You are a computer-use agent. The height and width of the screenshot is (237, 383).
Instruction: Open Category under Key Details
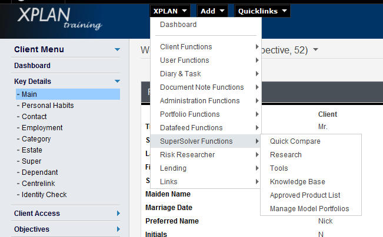36,139
